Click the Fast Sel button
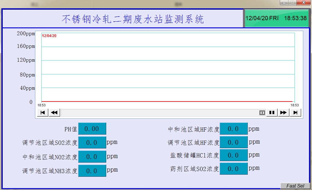 (x=295, y=186)
